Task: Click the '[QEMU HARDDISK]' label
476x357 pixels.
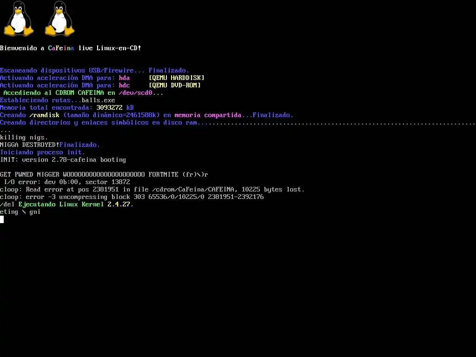Action: [x=176, y=78]
